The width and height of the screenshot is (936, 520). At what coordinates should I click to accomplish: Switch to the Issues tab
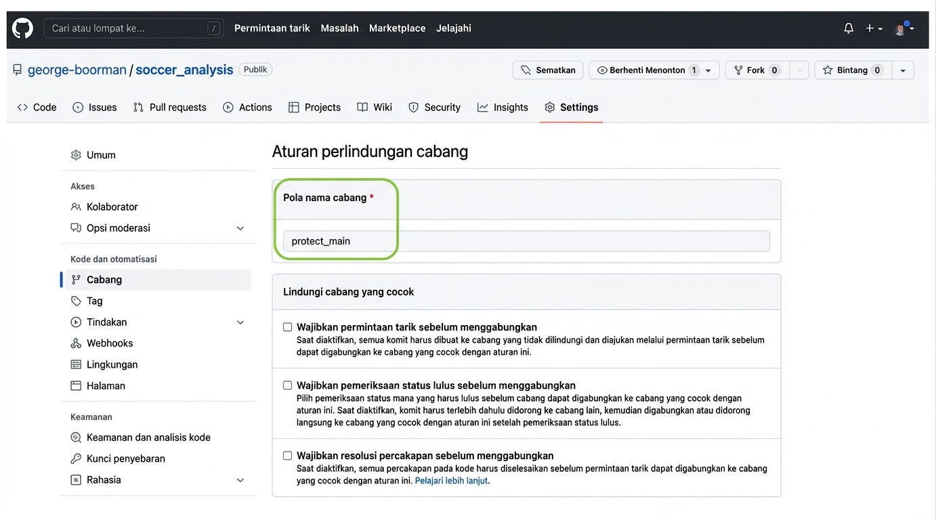click(95, 108)
